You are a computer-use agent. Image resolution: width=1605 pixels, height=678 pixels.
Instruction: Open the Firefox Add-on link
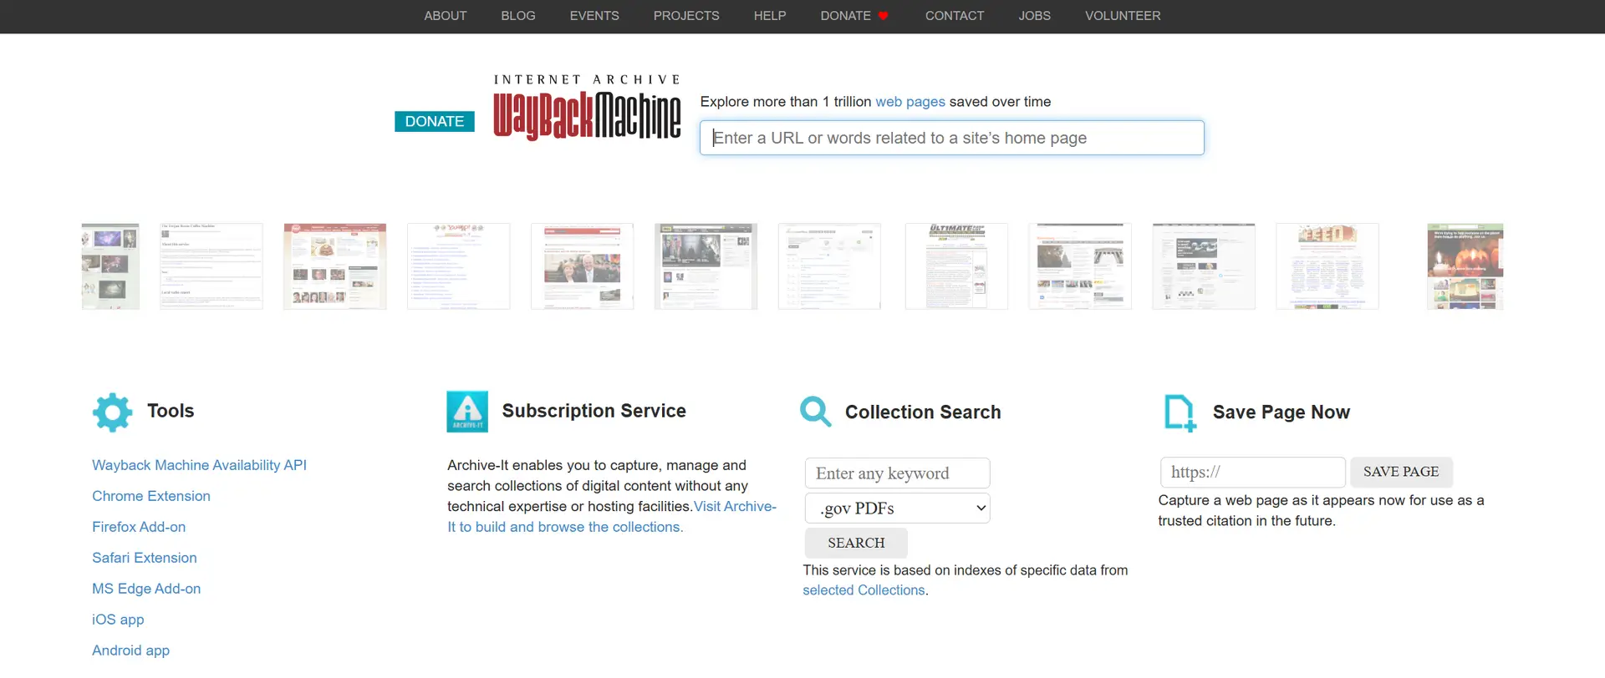[139, 527]
